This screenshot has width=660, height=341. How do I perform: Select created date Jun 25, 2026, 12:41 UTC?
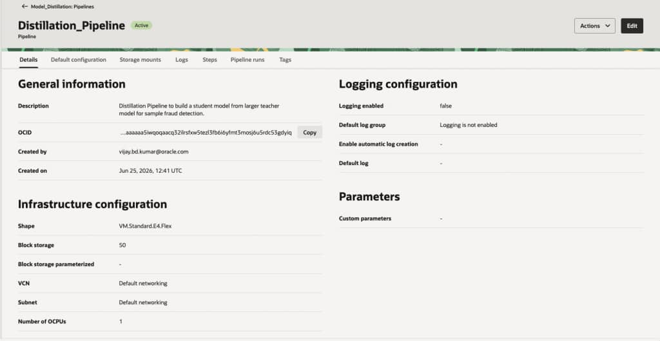(150, 171)
